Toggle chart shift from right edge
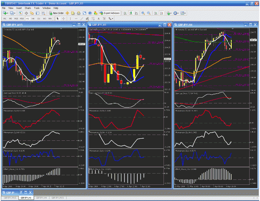 coord(161,13)
